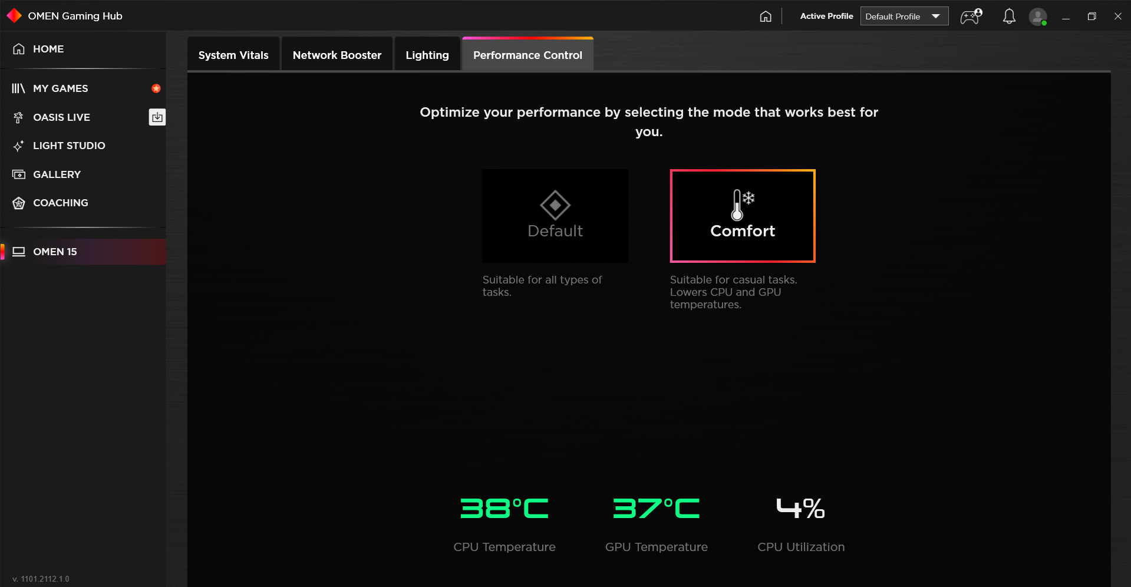1131x587 pixels.
Task: Switch to the System Vitals tab
Action: tap(233, 54)
